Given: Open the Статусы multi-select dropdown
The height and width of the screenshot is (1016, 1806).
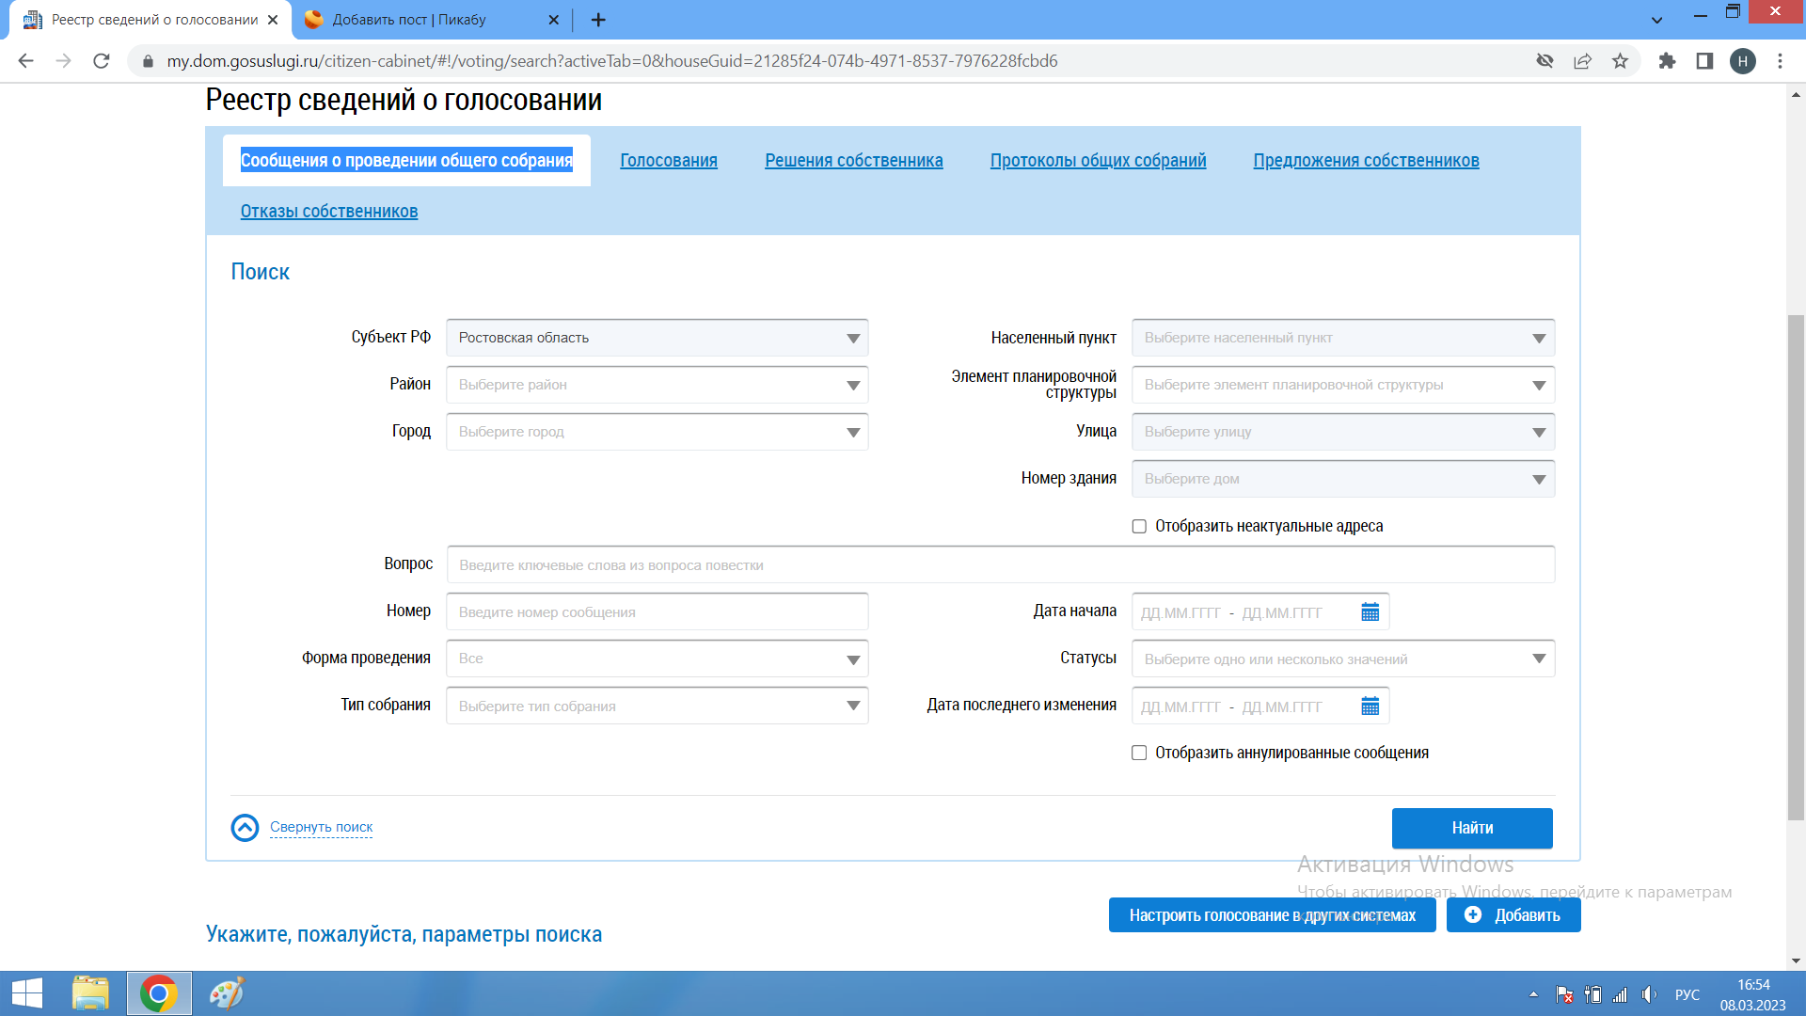Looking at the screenshot, I should point(1342,659).
